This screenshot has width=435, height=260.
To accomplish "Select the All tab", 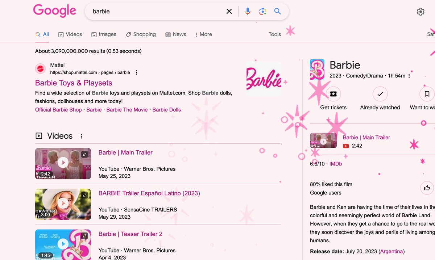I will [42, 34].
